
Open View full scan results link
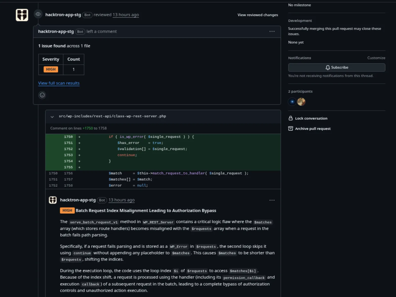pos(59,83)
